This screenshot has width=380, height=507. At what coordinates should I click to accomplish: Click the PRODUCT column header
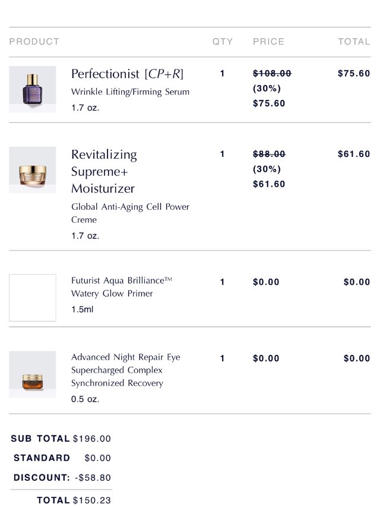coord(34,42)
